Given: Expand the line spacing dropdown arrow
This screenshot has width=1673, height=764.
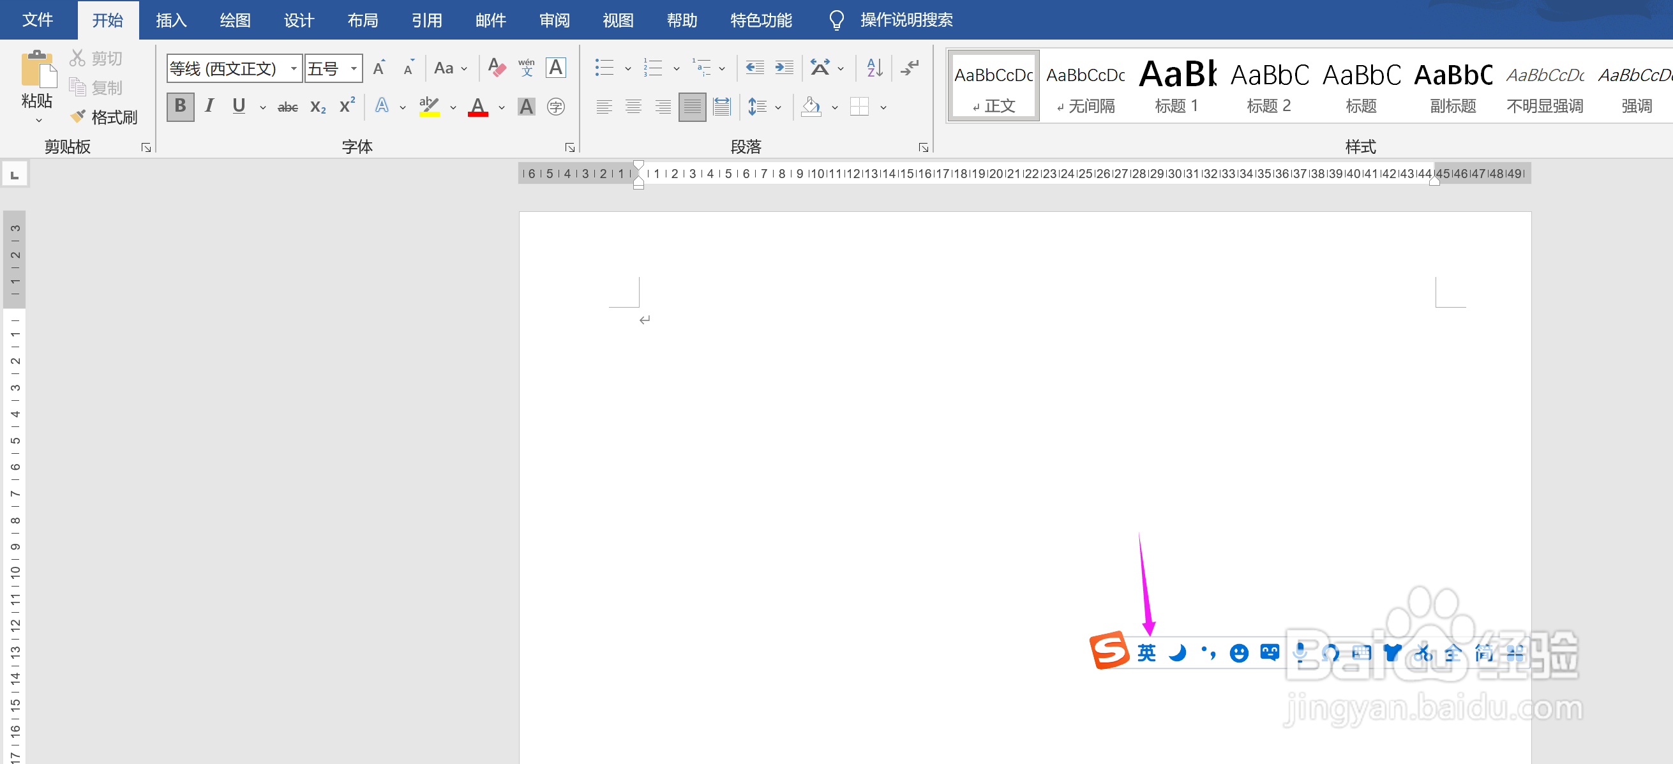Looking at the screenshot, I should [x=778, y=107].
